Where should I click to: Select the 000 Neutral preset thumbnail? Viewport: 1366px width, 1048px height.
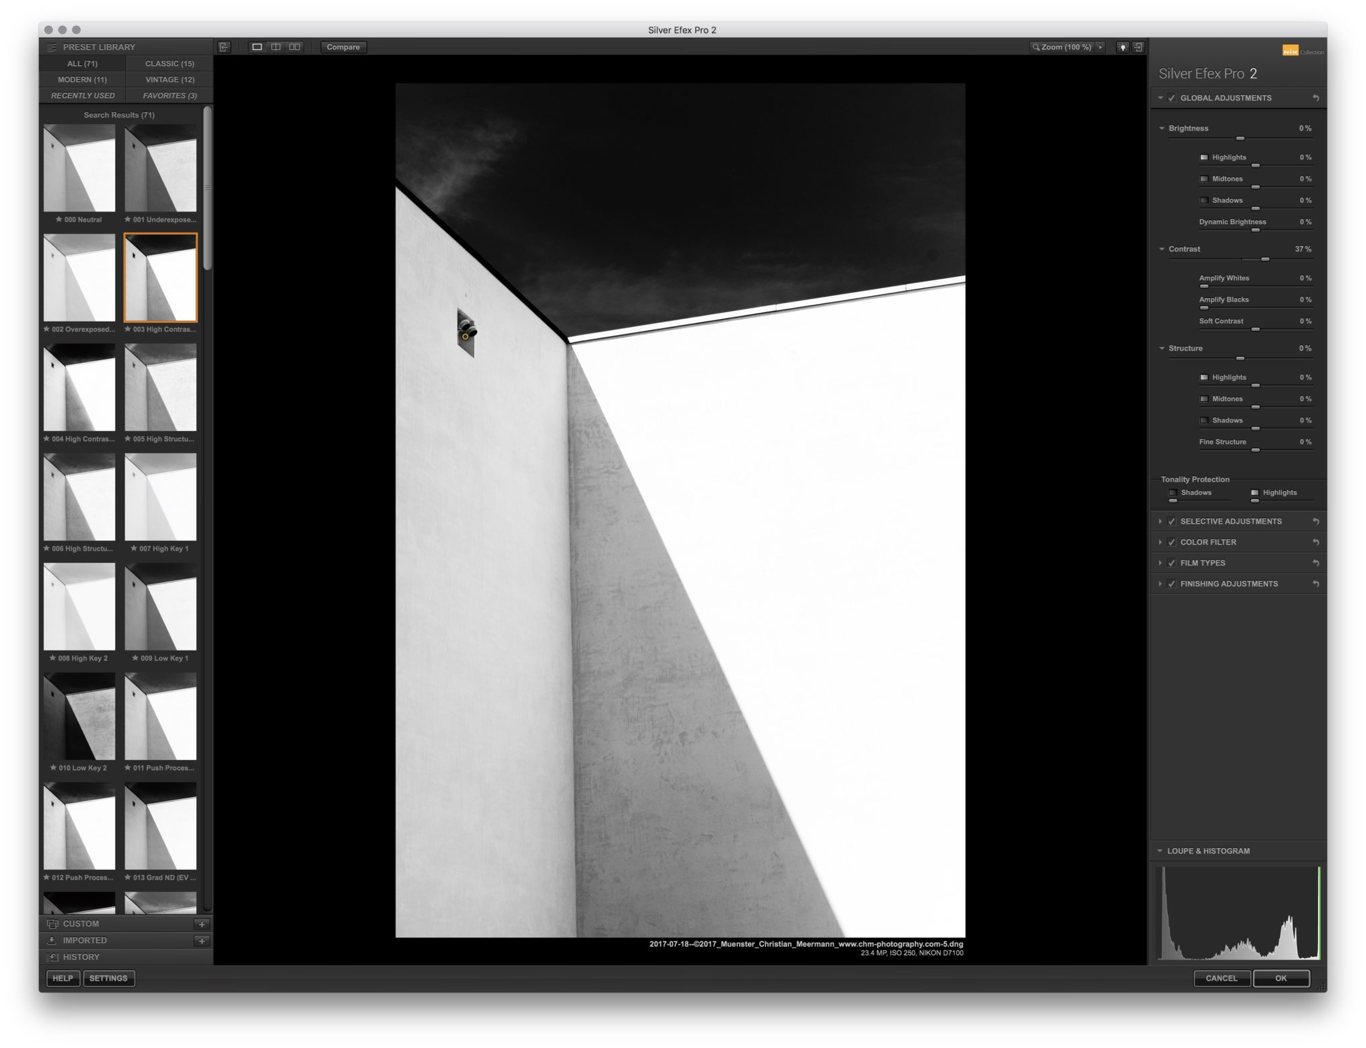tap(79, 168)
